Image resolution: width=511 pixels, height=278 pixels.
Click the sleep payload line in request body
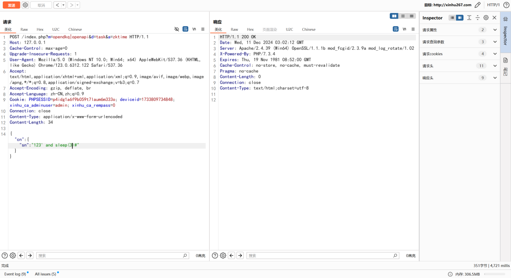coord(107,145)
